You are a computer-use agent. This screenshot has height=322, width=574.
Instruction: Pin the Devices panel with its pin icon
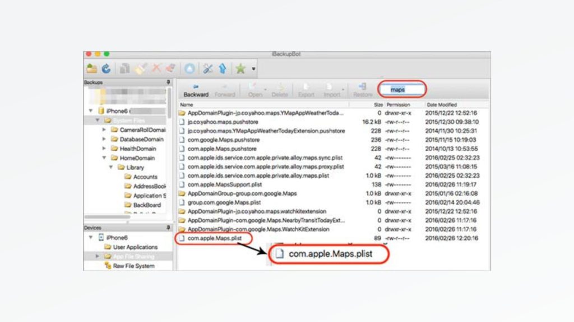click(x=168, y=228)
